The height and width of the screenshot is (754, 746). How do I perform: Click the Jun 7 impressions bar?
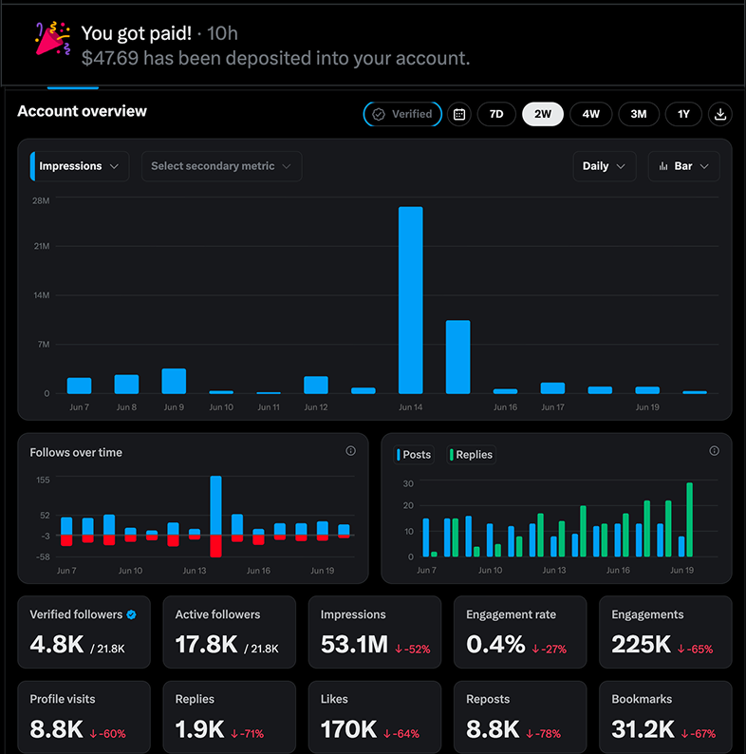[x=80, y=386]
